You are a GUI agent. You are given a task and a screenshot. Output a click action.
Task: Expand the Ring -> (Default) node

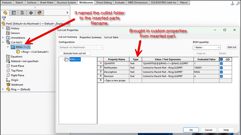coord(3,89)
